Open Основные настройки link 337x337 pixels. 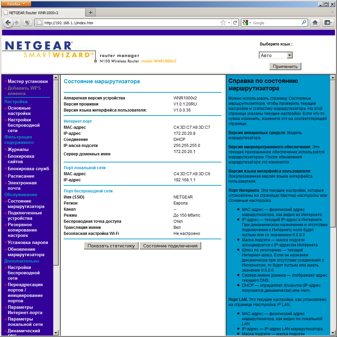pos(19,111)
